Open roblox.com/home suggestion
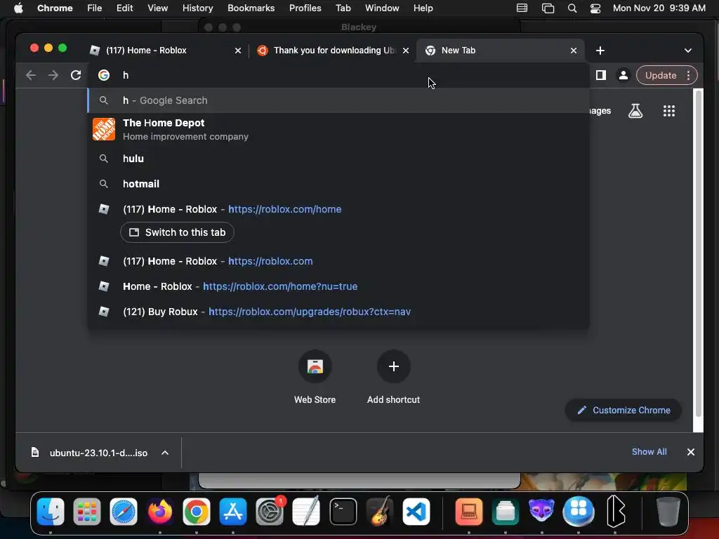 [x=338, y=209]
